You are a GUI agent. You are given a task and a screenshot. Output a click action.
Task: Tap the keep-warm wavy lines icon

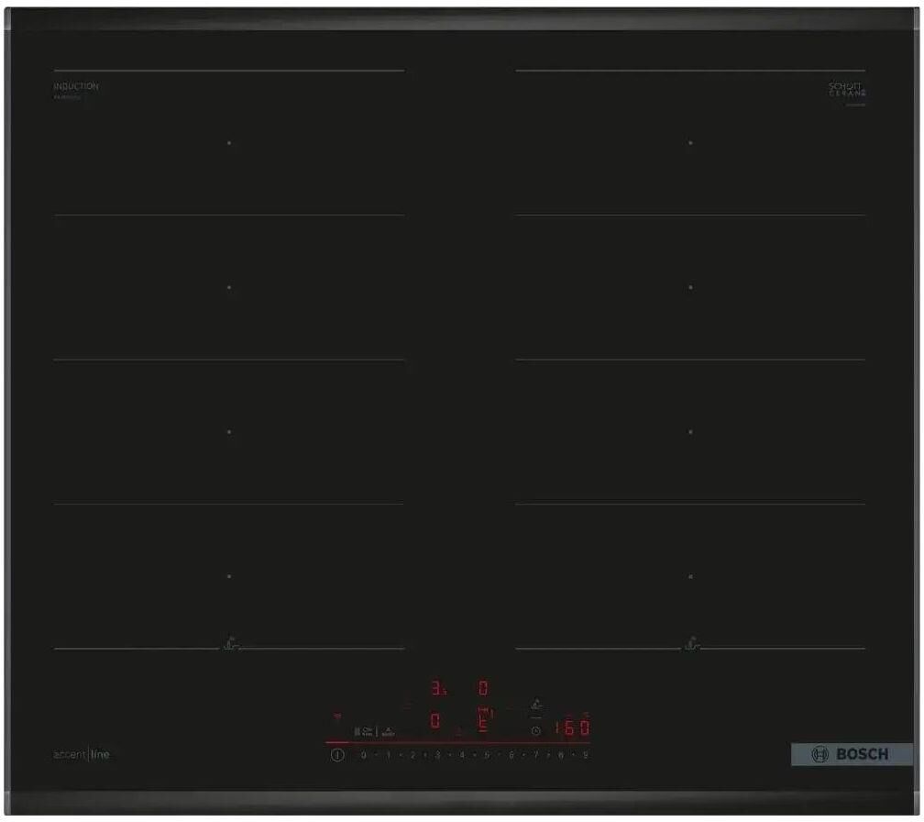336,716
